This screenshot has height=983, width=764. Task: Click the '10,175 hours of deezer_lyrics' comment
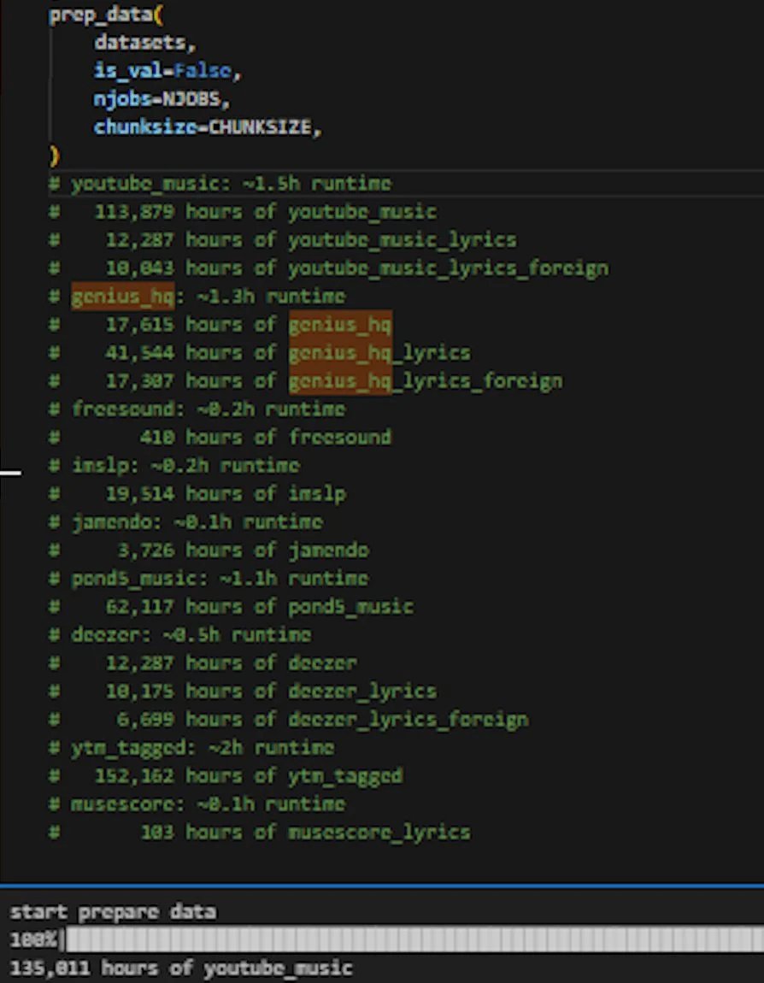coord(243,692)
